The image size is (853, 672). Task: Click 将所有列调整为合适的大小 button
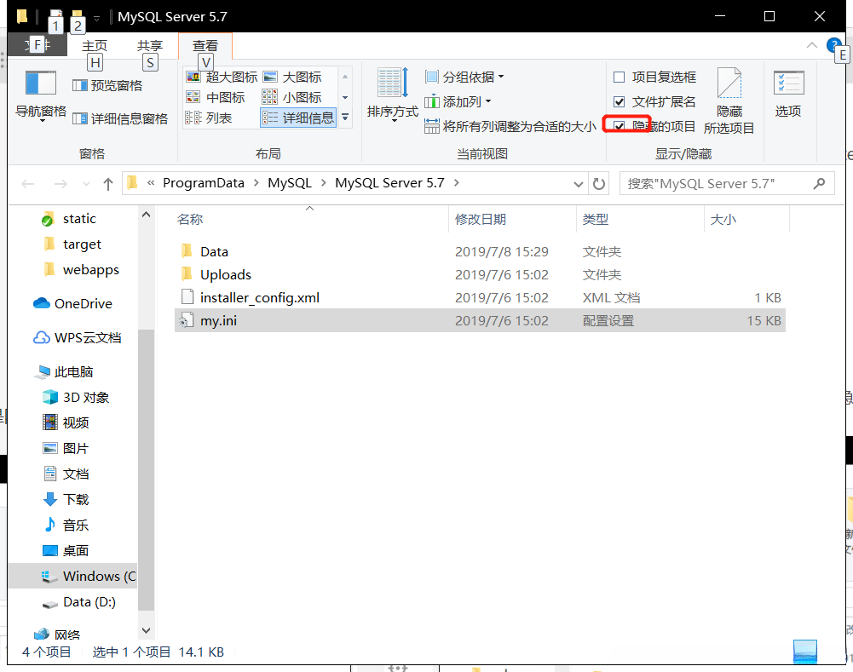click(510, 127)
